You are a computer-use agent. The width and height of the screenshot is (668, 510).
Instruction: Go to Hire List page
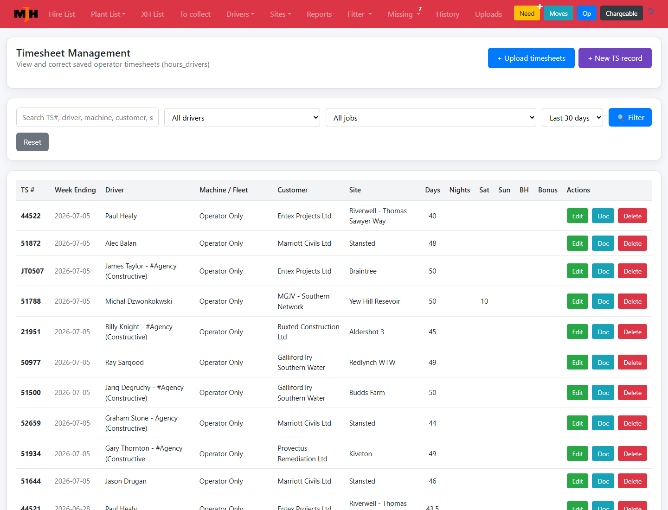pos(62,14)
